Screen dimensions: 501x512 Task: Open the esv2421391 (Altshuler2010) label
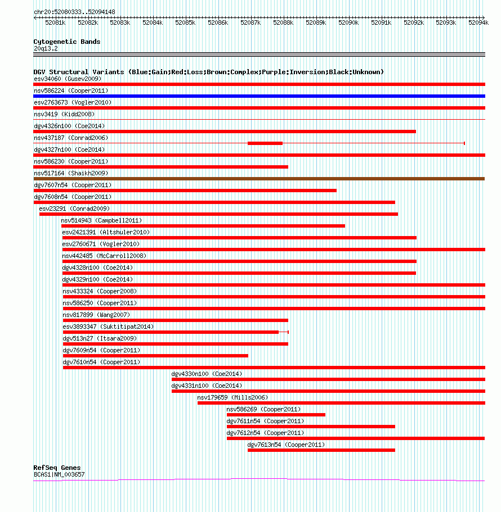(x=106, y=232)
